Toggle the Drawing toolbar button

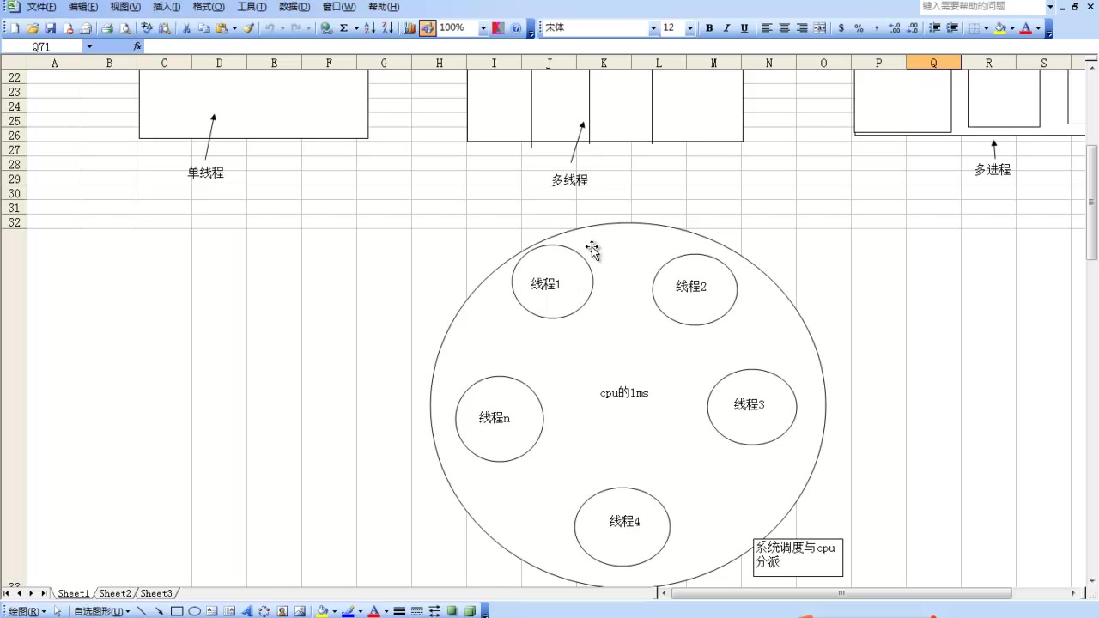(428, 28)
